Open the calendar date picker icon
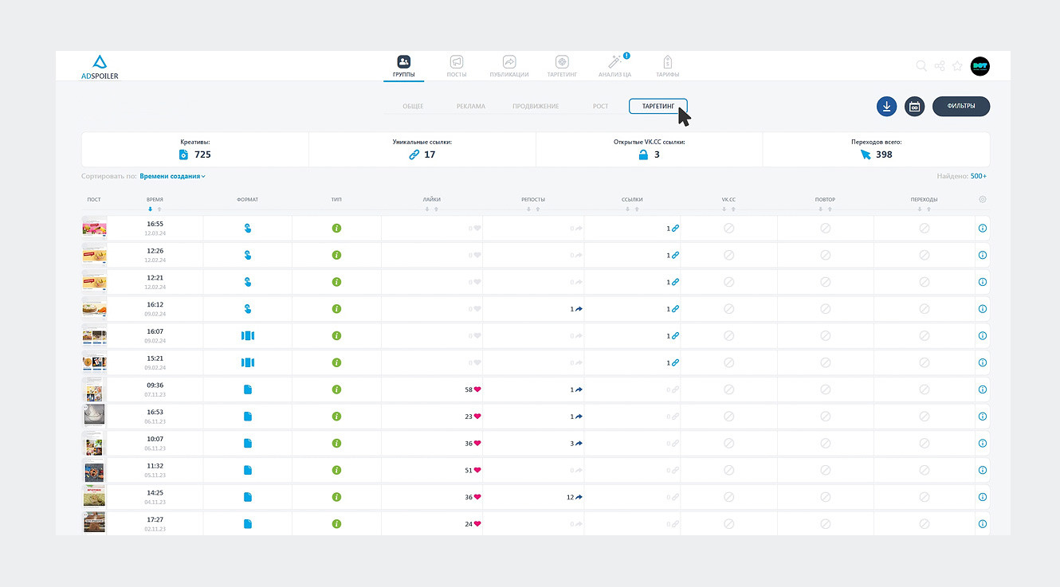The width and height of the screenshot is (1060, 587). [x=914, y=106]
